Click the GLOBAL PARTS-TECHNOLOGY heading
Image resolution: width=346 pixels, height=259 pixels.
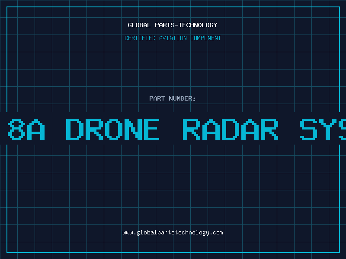(x=173, y=25)
